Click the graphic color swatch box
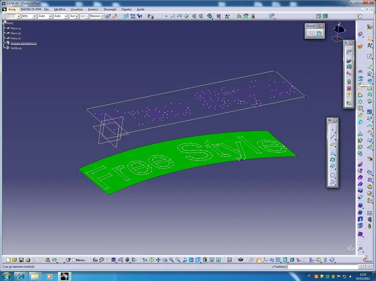 click(x=12, y=16)
